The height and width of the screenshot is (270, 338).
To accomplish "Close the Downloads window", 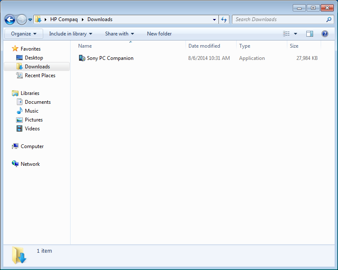I will pos(327,8).
